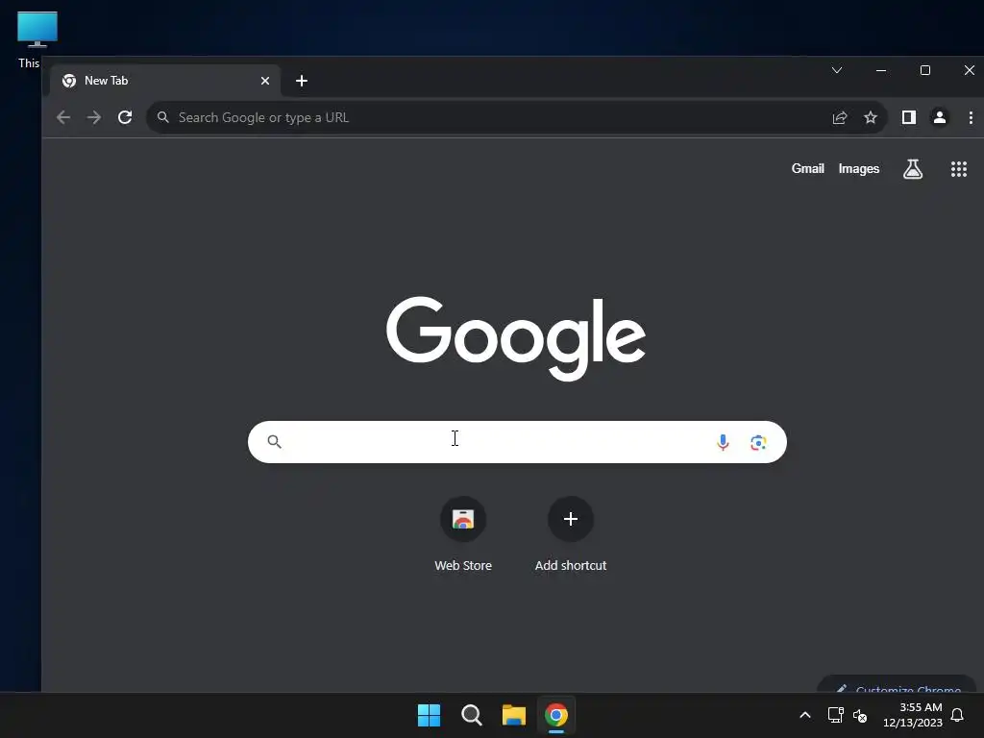The height and width of the screenshot is (738, 984).
Task: Select the This PC desktop icon
Action: click(x=37, y=38)
